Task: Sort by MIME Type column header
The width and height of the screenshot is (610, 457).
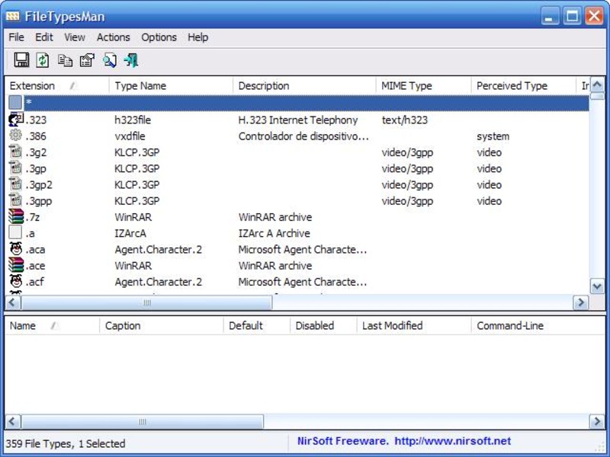Action: click(x=406, y=86)
